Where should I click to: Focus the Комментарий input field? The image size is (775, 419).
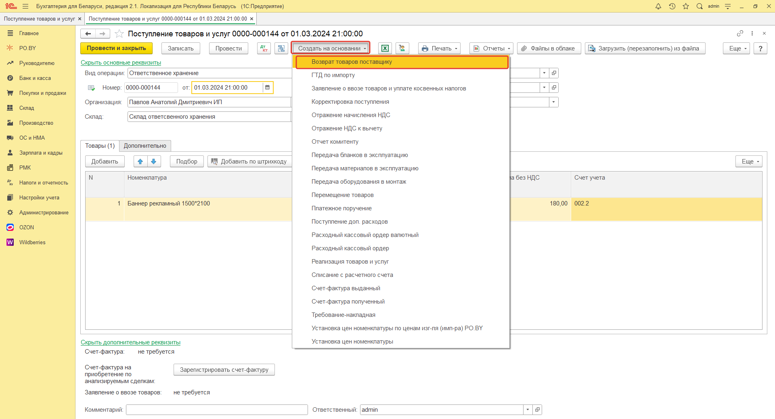(217, 410)
